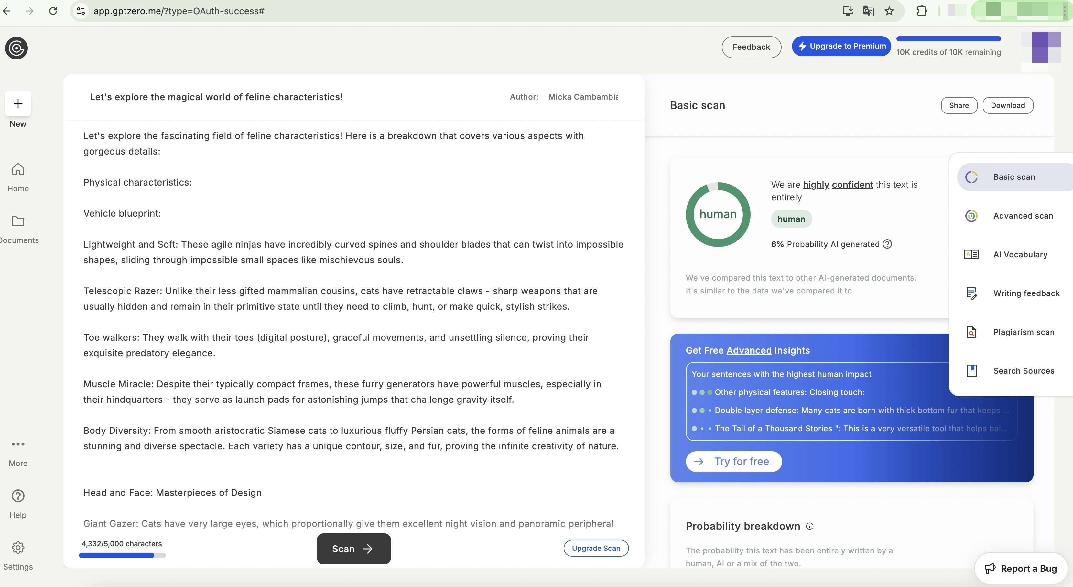Open the More options ellipsis
The width and height of the screenshot is (1073, 587).
(x=18, y=444)
